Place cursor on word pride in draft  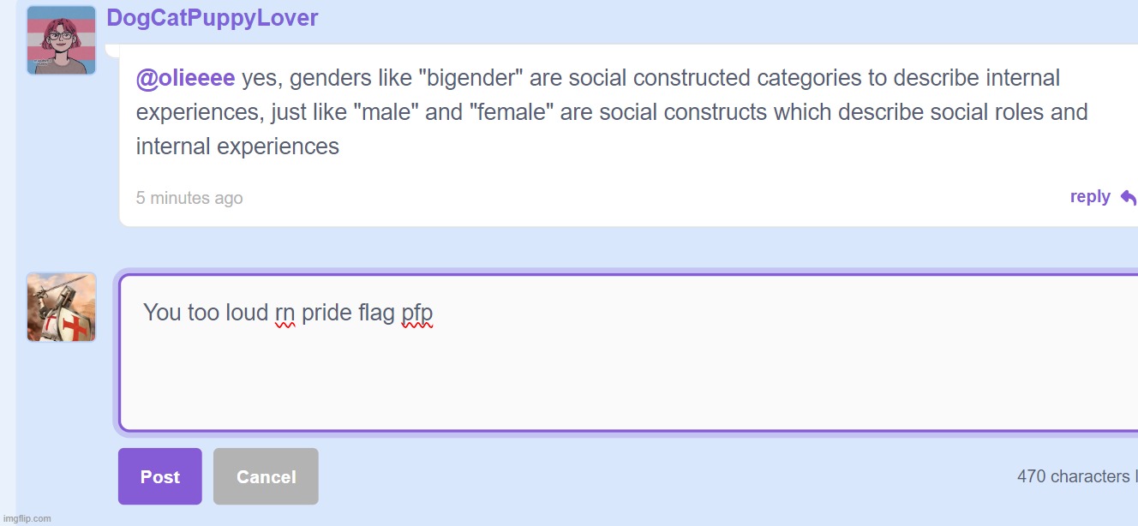point(326,314)
